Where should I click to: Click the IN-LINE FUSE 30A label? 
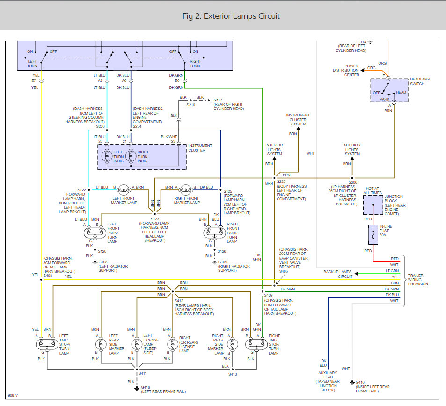[x=386, y=231]
